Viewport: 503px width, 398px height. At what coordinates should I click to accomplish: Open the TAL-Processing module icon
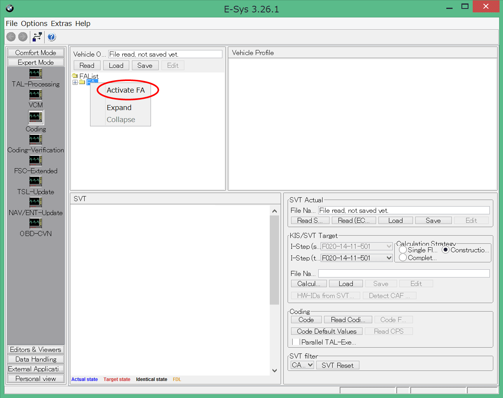click(36, 73)
